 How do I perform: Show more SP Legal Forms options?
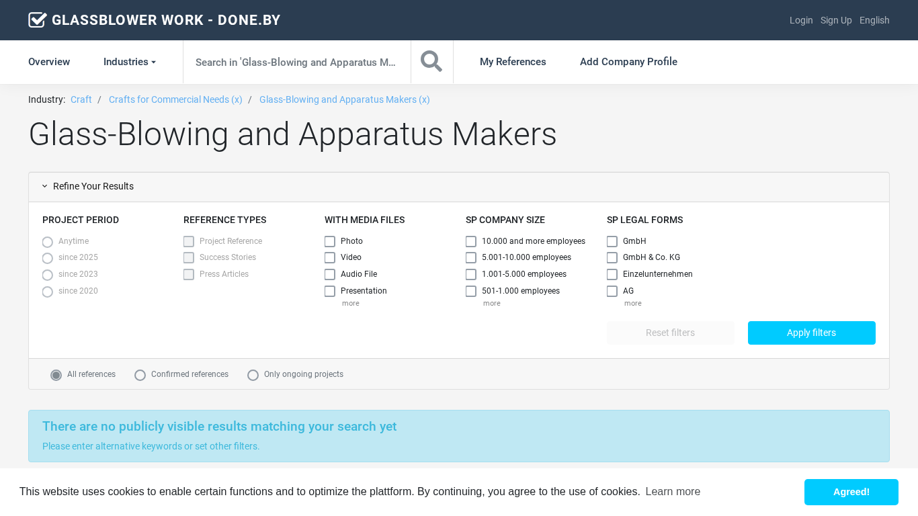pos(632,304)
